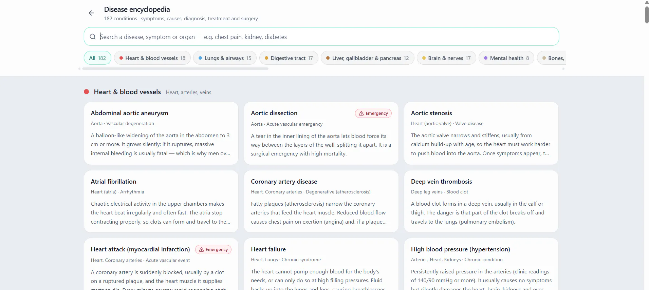Filter by Brain & nerves chip
The height and width of the screenshot is (290, 649).
(446, 58)
